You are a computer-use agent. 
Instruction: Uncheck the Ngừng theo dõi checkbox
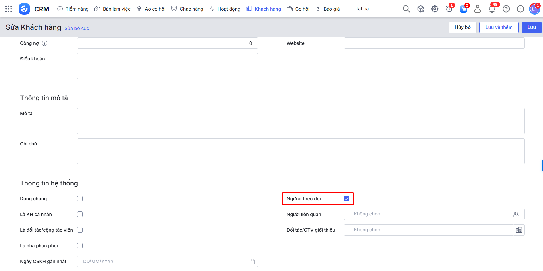347,199
